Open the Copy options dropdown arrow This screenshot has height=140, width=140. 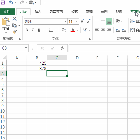tap(19, 25)
